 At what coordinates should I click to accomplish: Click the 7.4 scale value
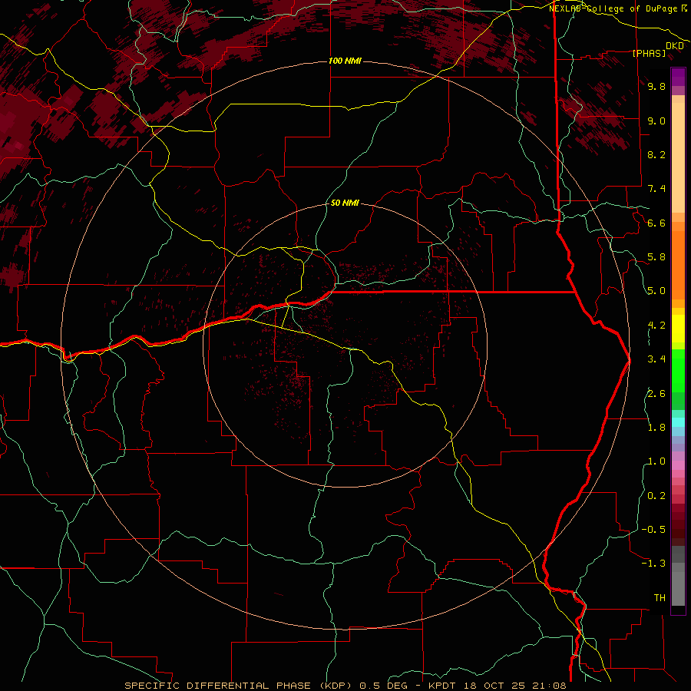click(656, 189)
